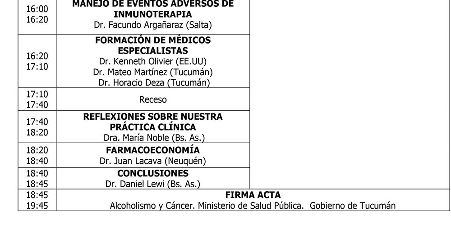Screen dimensions: 451x225
Task: Click the REFLEXIONES SOBRE NUESTRA PRÁCTICA CLÍNICA heading
Action: [153, 121]
